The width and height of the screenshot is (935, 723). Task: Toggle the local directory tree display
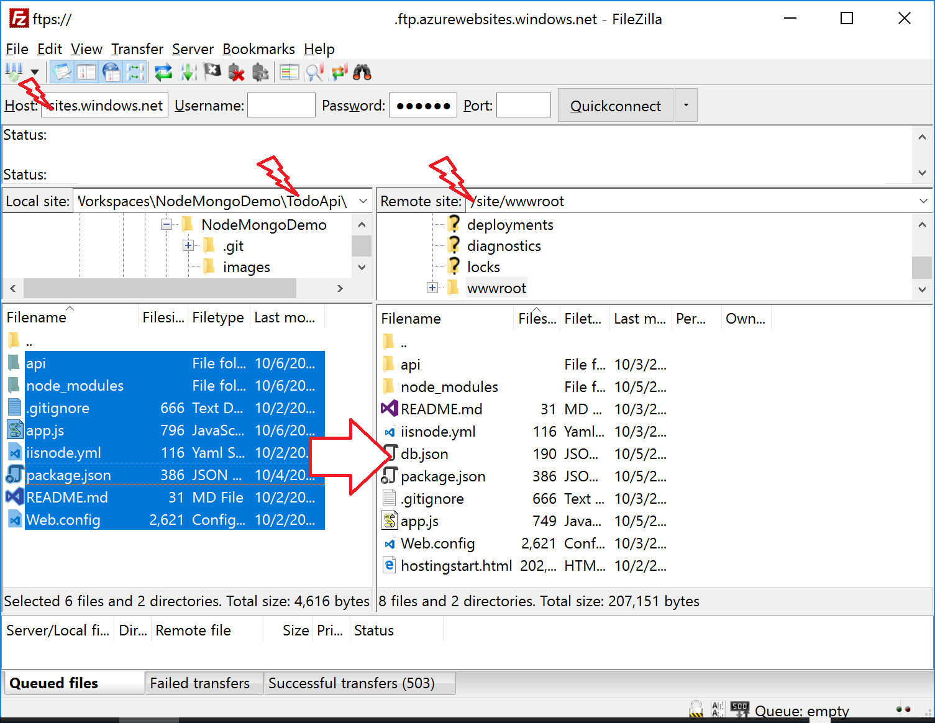pyautogui.click(x=86, y=73)
